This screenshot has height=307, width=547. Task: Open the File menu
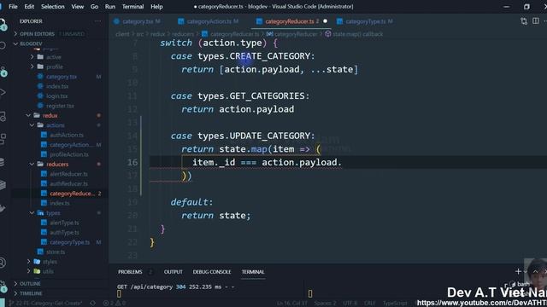[13, 6]
